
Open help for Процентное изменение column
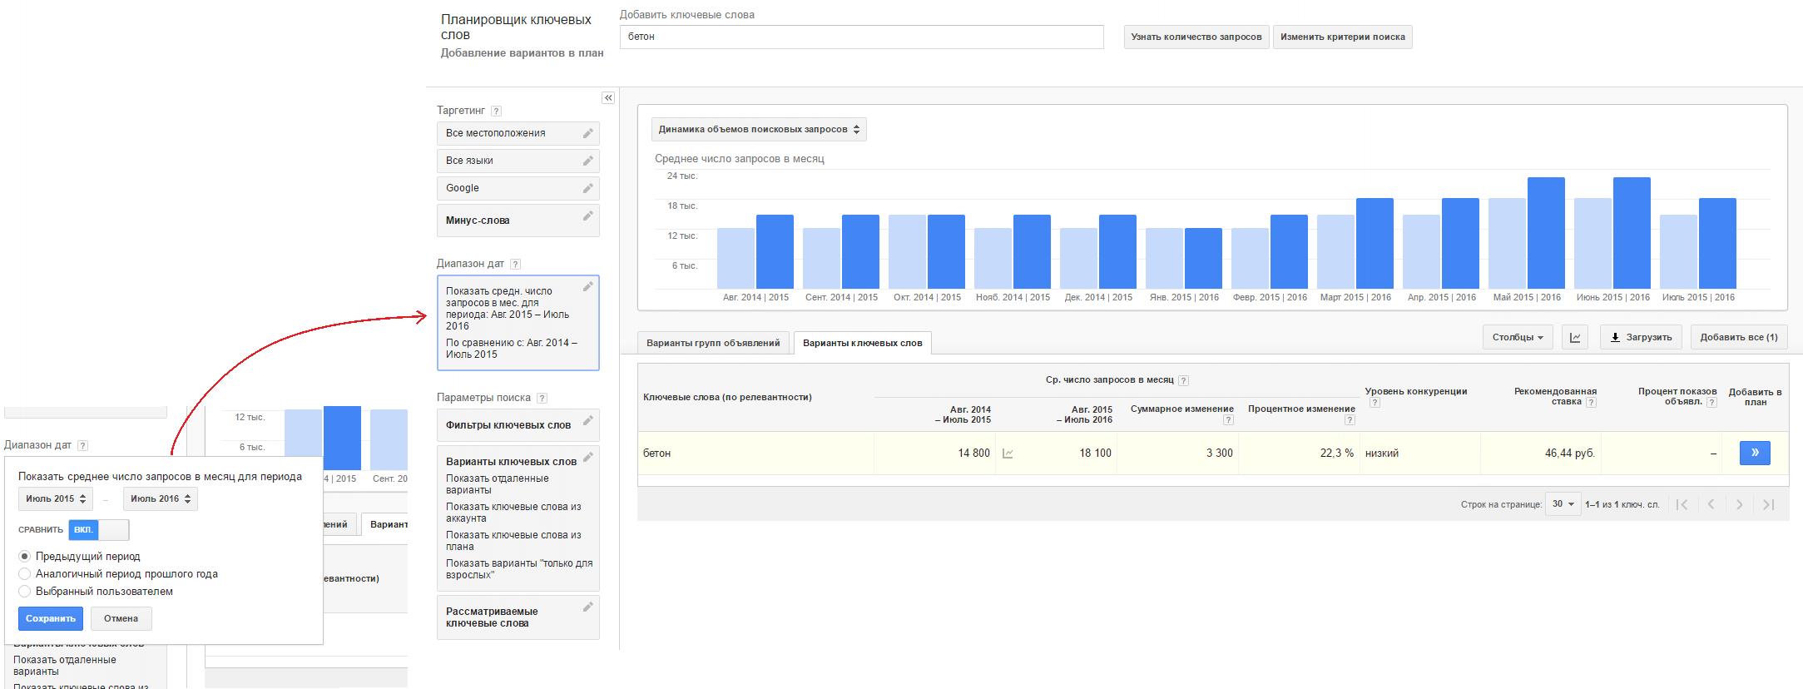1350,420
